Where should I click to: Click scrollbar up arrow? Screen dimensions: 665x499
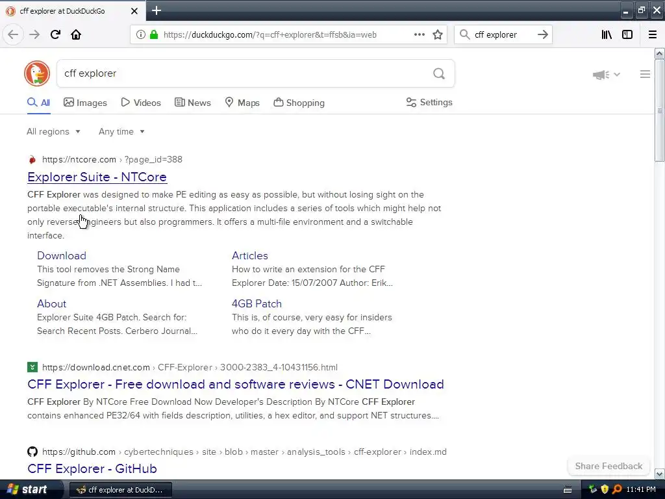(x=659, y=53)
